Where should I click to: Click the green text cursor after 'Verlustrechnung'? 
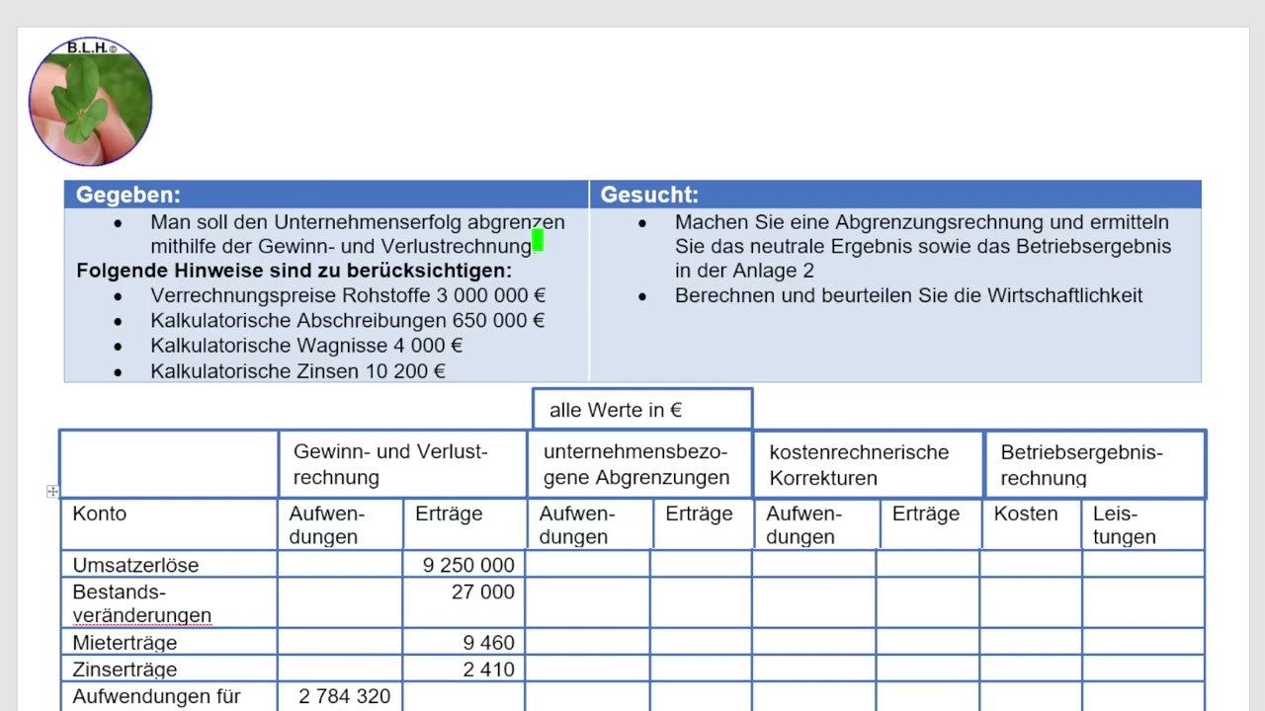tap(538, 240)
